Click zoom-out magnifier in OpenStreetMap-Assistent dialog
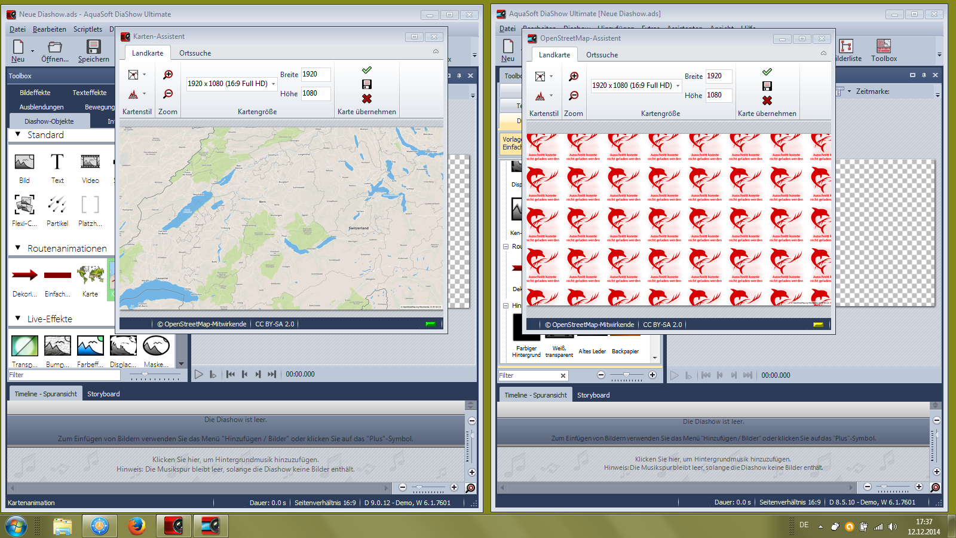956x538 pixels. 574,96
